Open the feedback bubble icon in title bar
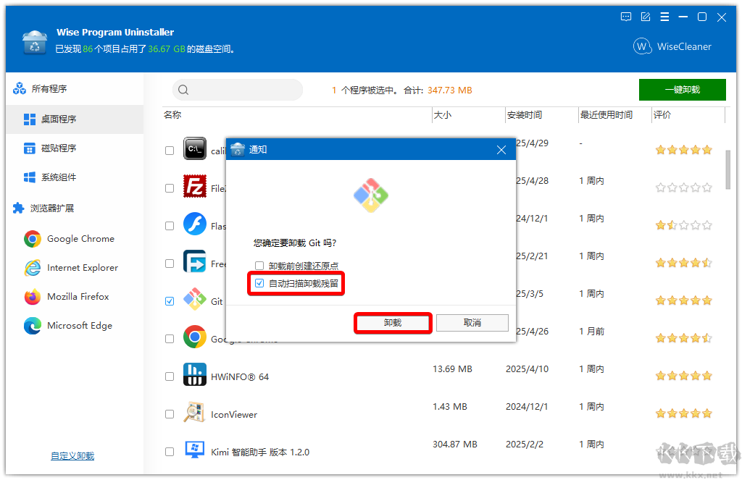The height and width of the screenshot is (480, 742). click(625, 17)
